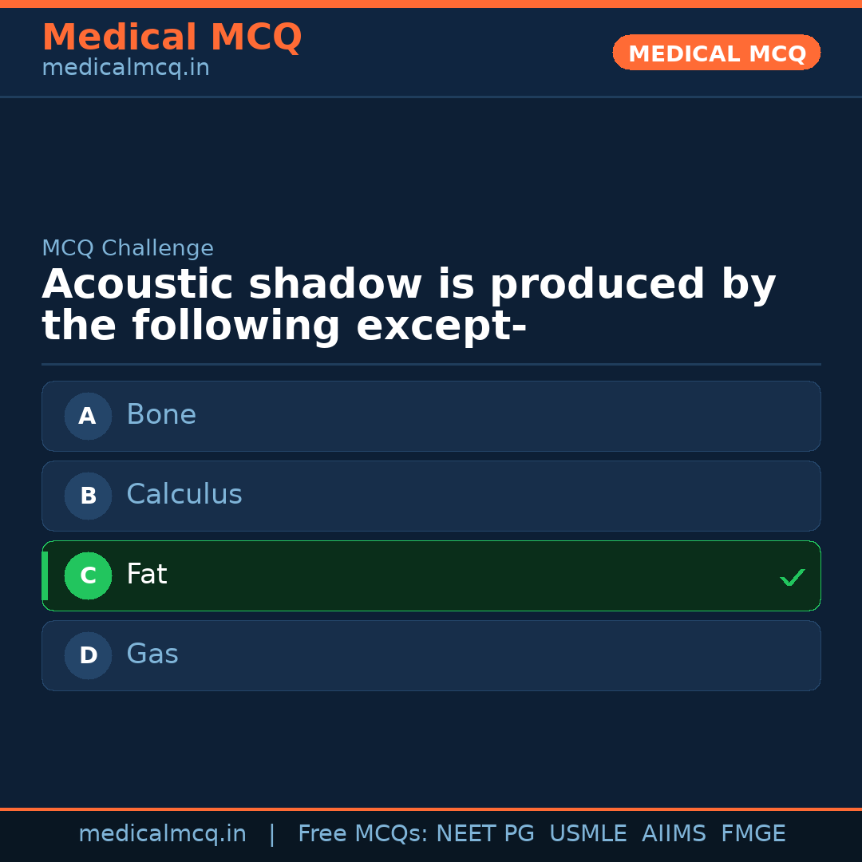Deselect the Fat answer option

(431, 575)
